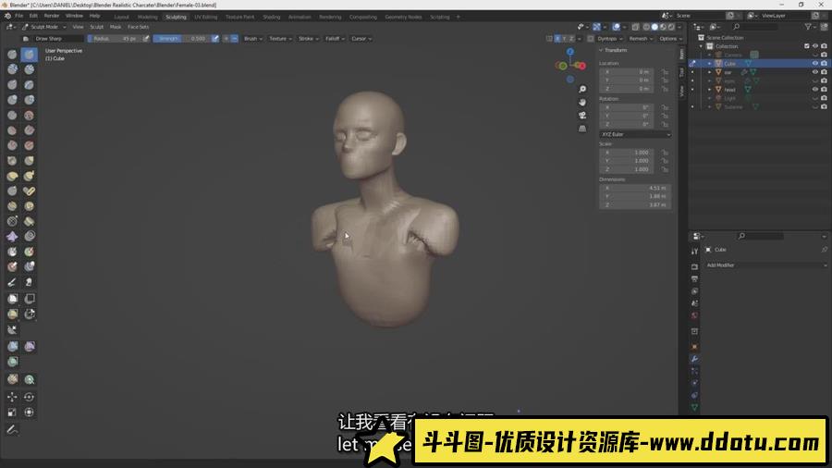Set brush direction to subtract (minus)
Image resolution: width=832 pixels, height=468 pixels.
[235, 39]
